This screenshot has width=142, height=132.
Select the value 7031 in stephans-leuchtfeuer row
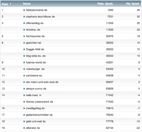click(110, 17)
